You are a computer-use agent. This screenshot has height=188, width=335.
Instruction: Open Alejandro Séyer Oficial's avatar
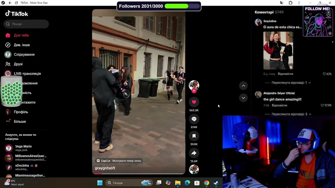tap(258, 94)
